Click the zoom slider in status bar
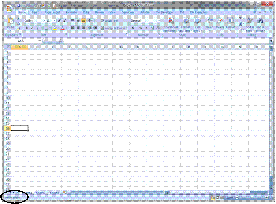 pos(251,198)
